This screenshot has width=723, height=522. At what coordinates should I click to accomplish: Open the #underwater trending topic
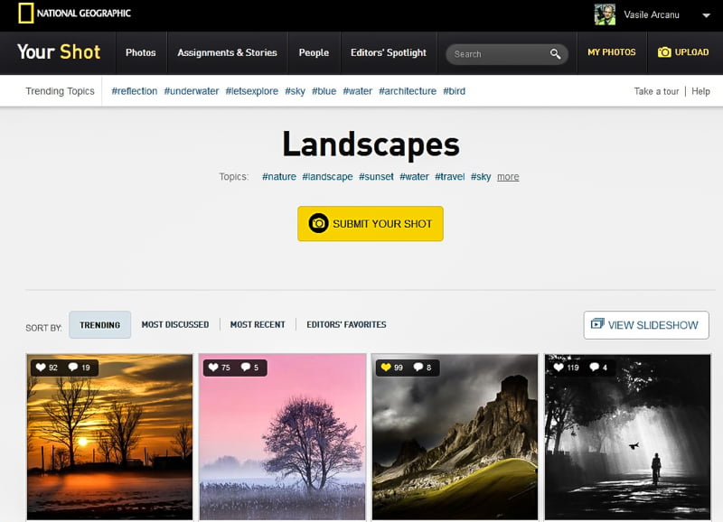pos(192,91)
